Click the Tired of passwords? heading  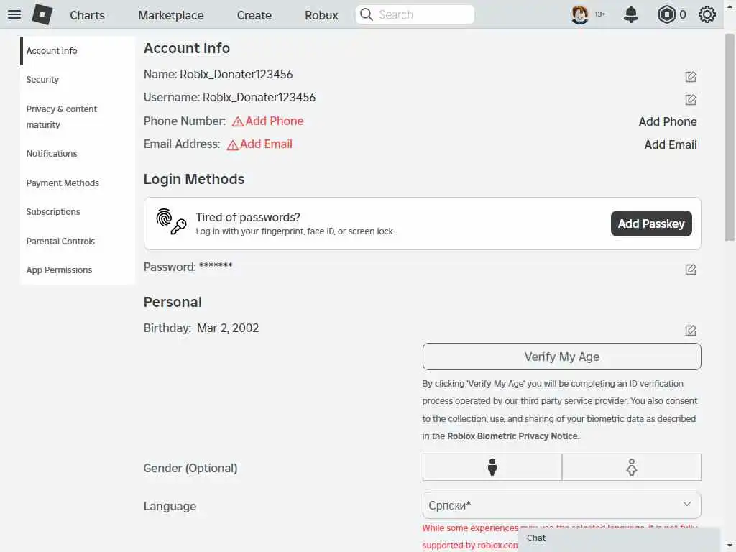[x=248, y=217]
